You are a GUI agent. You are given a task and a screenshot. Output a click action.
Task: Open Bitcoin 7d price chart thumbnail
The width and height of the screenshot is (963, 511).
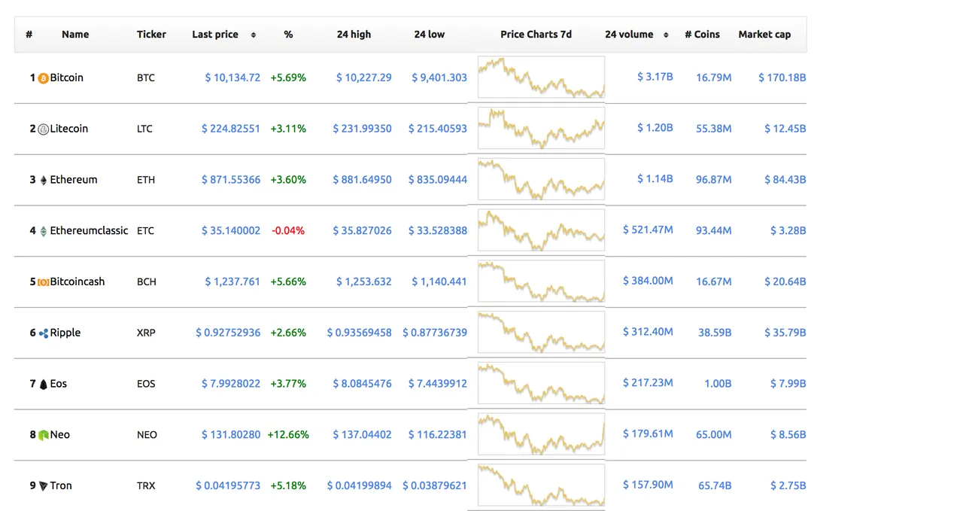tap(541, 77)
